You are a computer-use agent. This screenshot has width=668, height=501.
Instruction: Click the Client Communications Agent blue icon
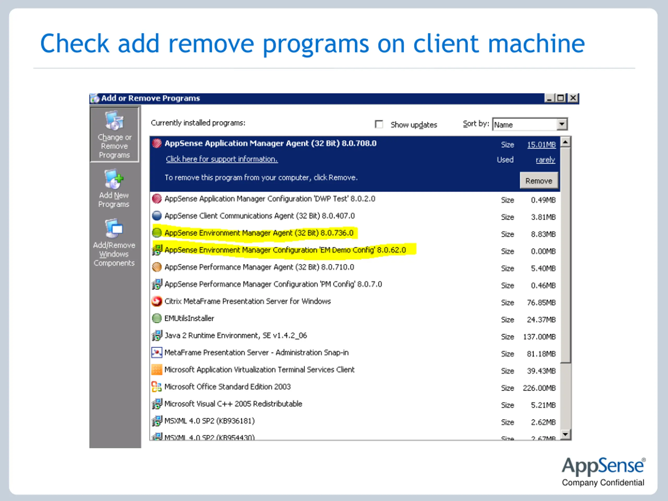pos(157,216)
